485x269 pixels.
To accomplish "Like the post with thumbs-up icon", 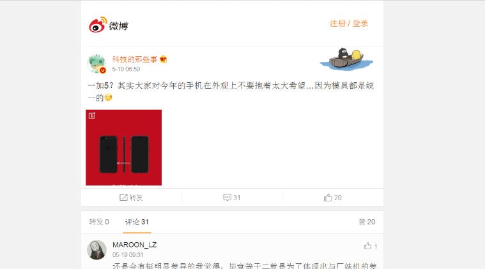I will point(328,198).
